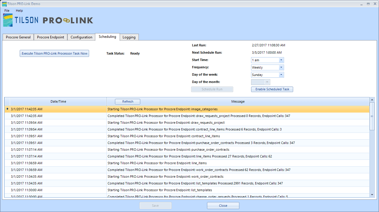Switch to the Procore General tab
Screen dimensions: 379x212
pyautogui.click(x=18, y=37)
